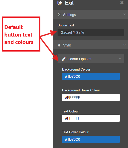This screenshot has width=128, height=148.
Task: Click the Background Colour label
Action: [x=76, y=70]
